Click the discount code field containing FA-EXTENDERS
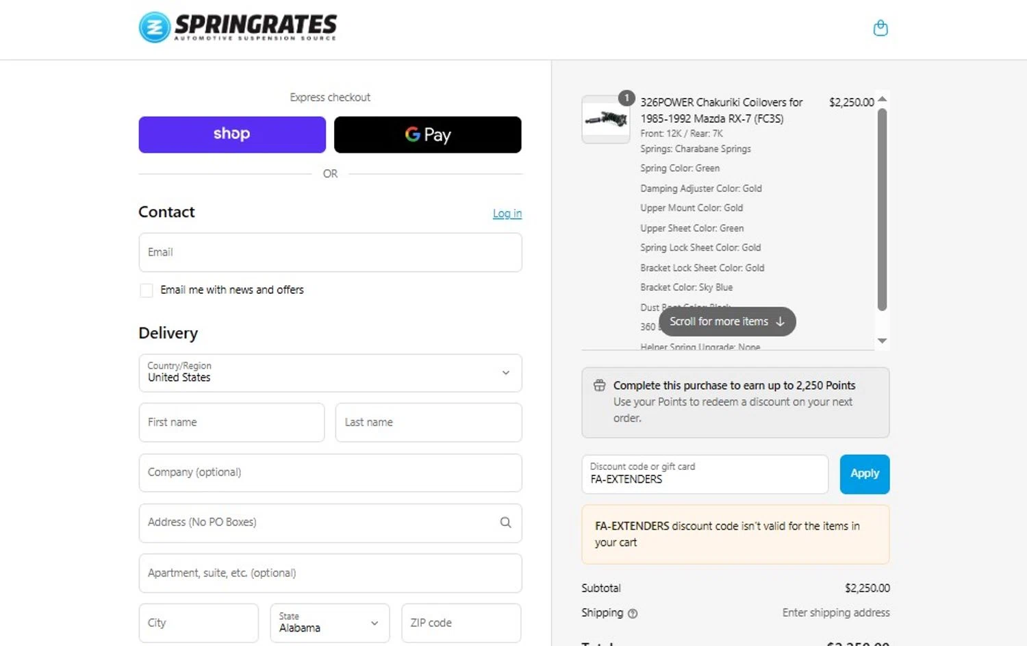Image resolution: width=1027 pixels, height=646 pixels. (x=705, y=474)
